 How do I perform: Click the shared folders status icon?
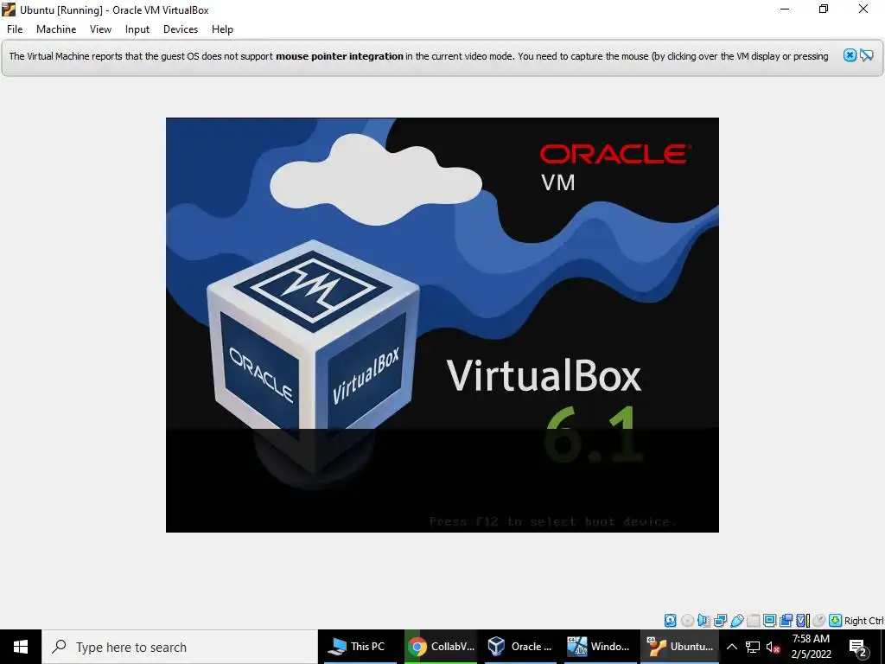pos(754,621)
